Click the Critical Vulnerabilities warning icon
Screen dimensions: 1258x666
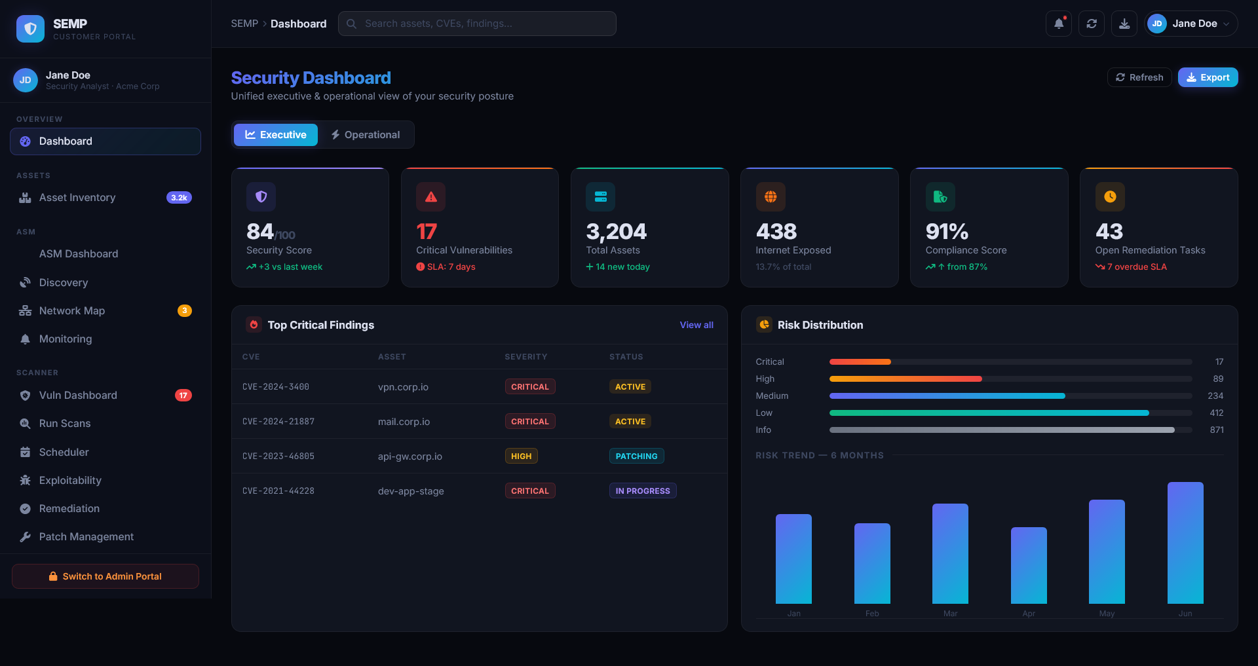pyautogui.click(x=430, y=196)
